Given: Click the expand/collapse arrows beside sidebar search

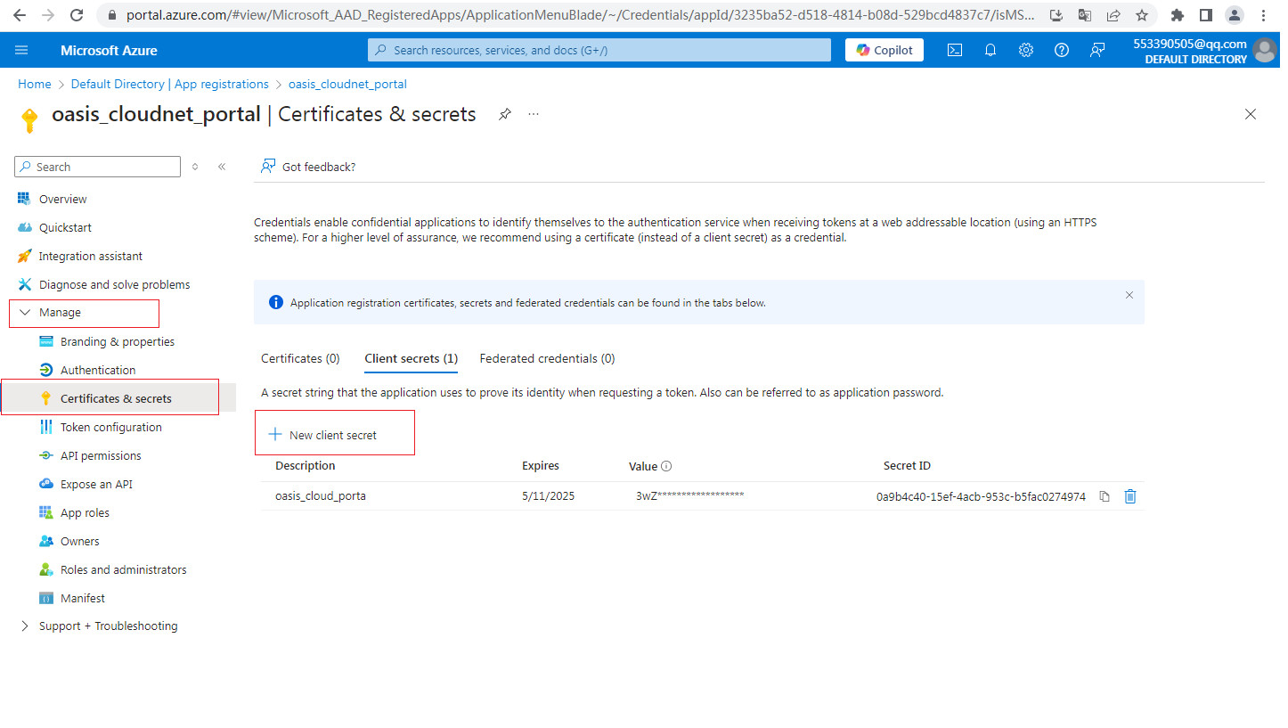Looking at the screenshot, I should click(x=195, y=167).
